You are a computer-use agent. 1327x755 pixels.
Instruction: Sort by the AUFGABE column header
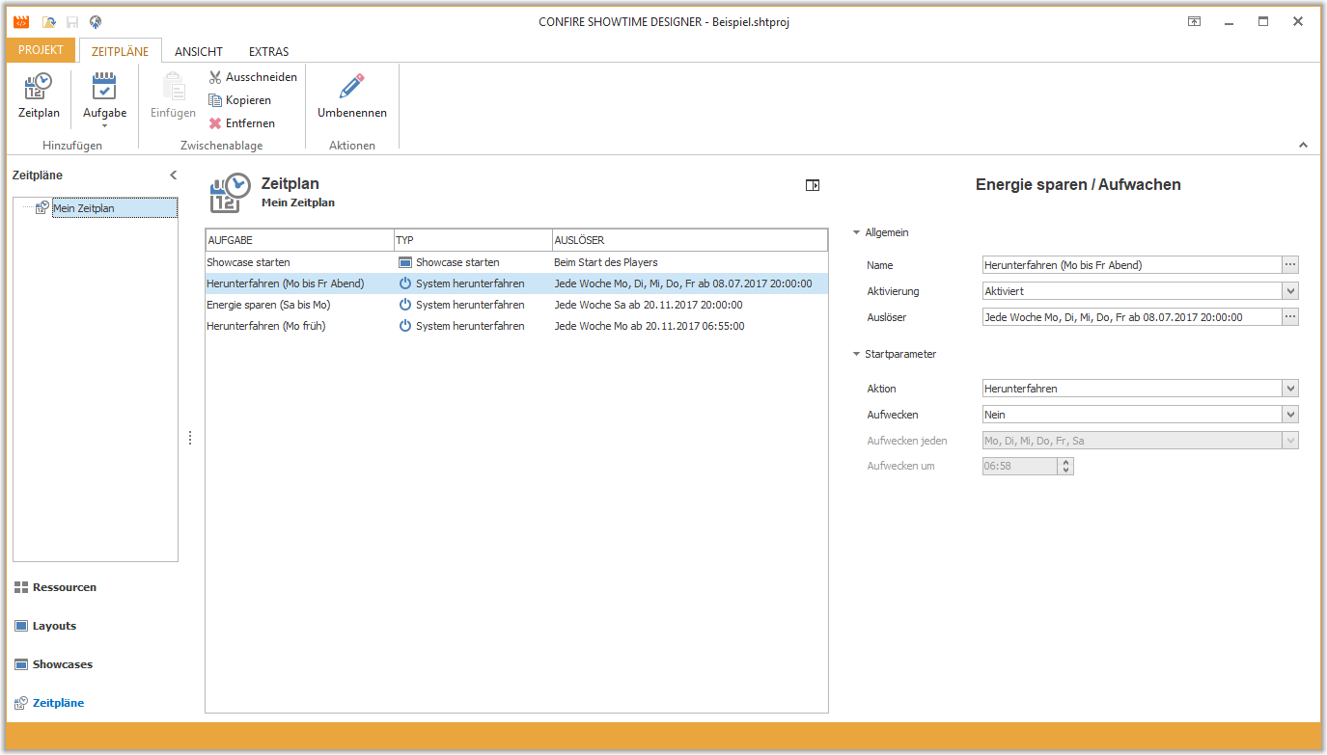(x=299, y=240)
